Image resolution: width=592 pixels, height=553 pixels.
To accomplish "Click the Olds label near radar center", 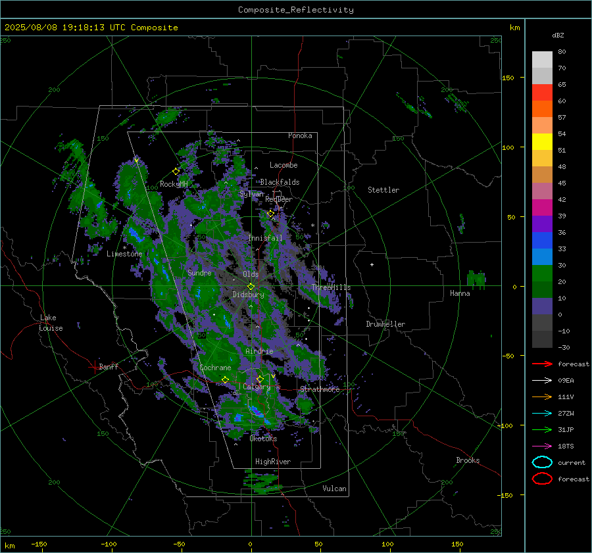I will (x=251, y=274).
